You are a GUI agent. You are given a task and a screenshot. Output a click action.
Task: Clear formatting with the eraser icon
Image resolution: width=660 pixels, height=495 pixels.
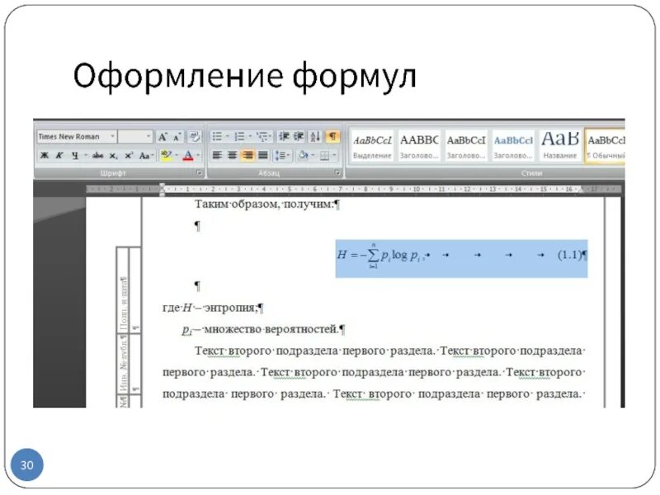coord(194,136)
